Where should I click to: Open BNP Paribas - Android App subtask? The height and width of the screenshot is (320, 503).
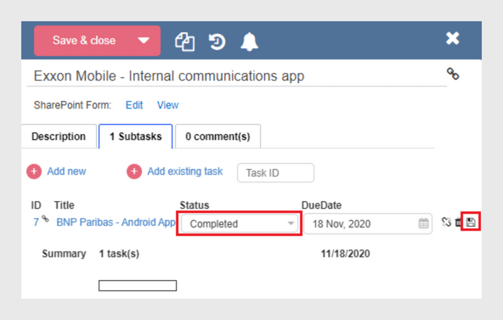116,222
